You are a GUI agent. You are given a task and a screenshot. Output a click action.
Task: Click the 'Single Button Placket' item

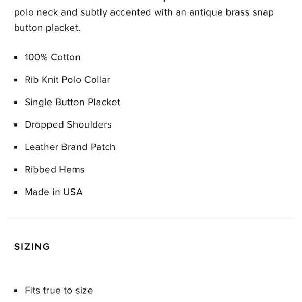(72, 102)
